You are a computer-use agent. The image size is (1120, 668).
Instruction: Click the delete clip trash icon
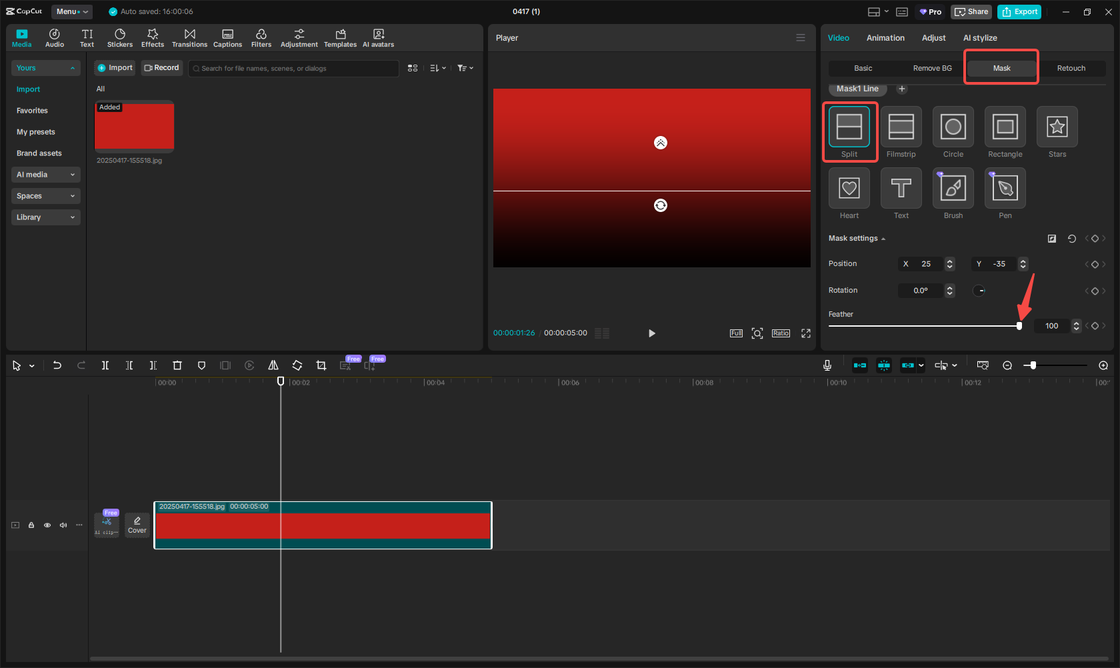[x=177, y=365]
